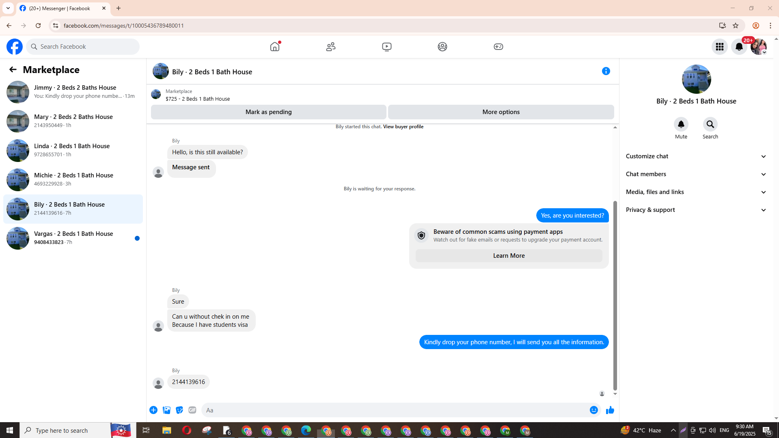Viewport: 779px width, 438px height.
Task: Click Bily chat header title
Action: tap(212, 72)
